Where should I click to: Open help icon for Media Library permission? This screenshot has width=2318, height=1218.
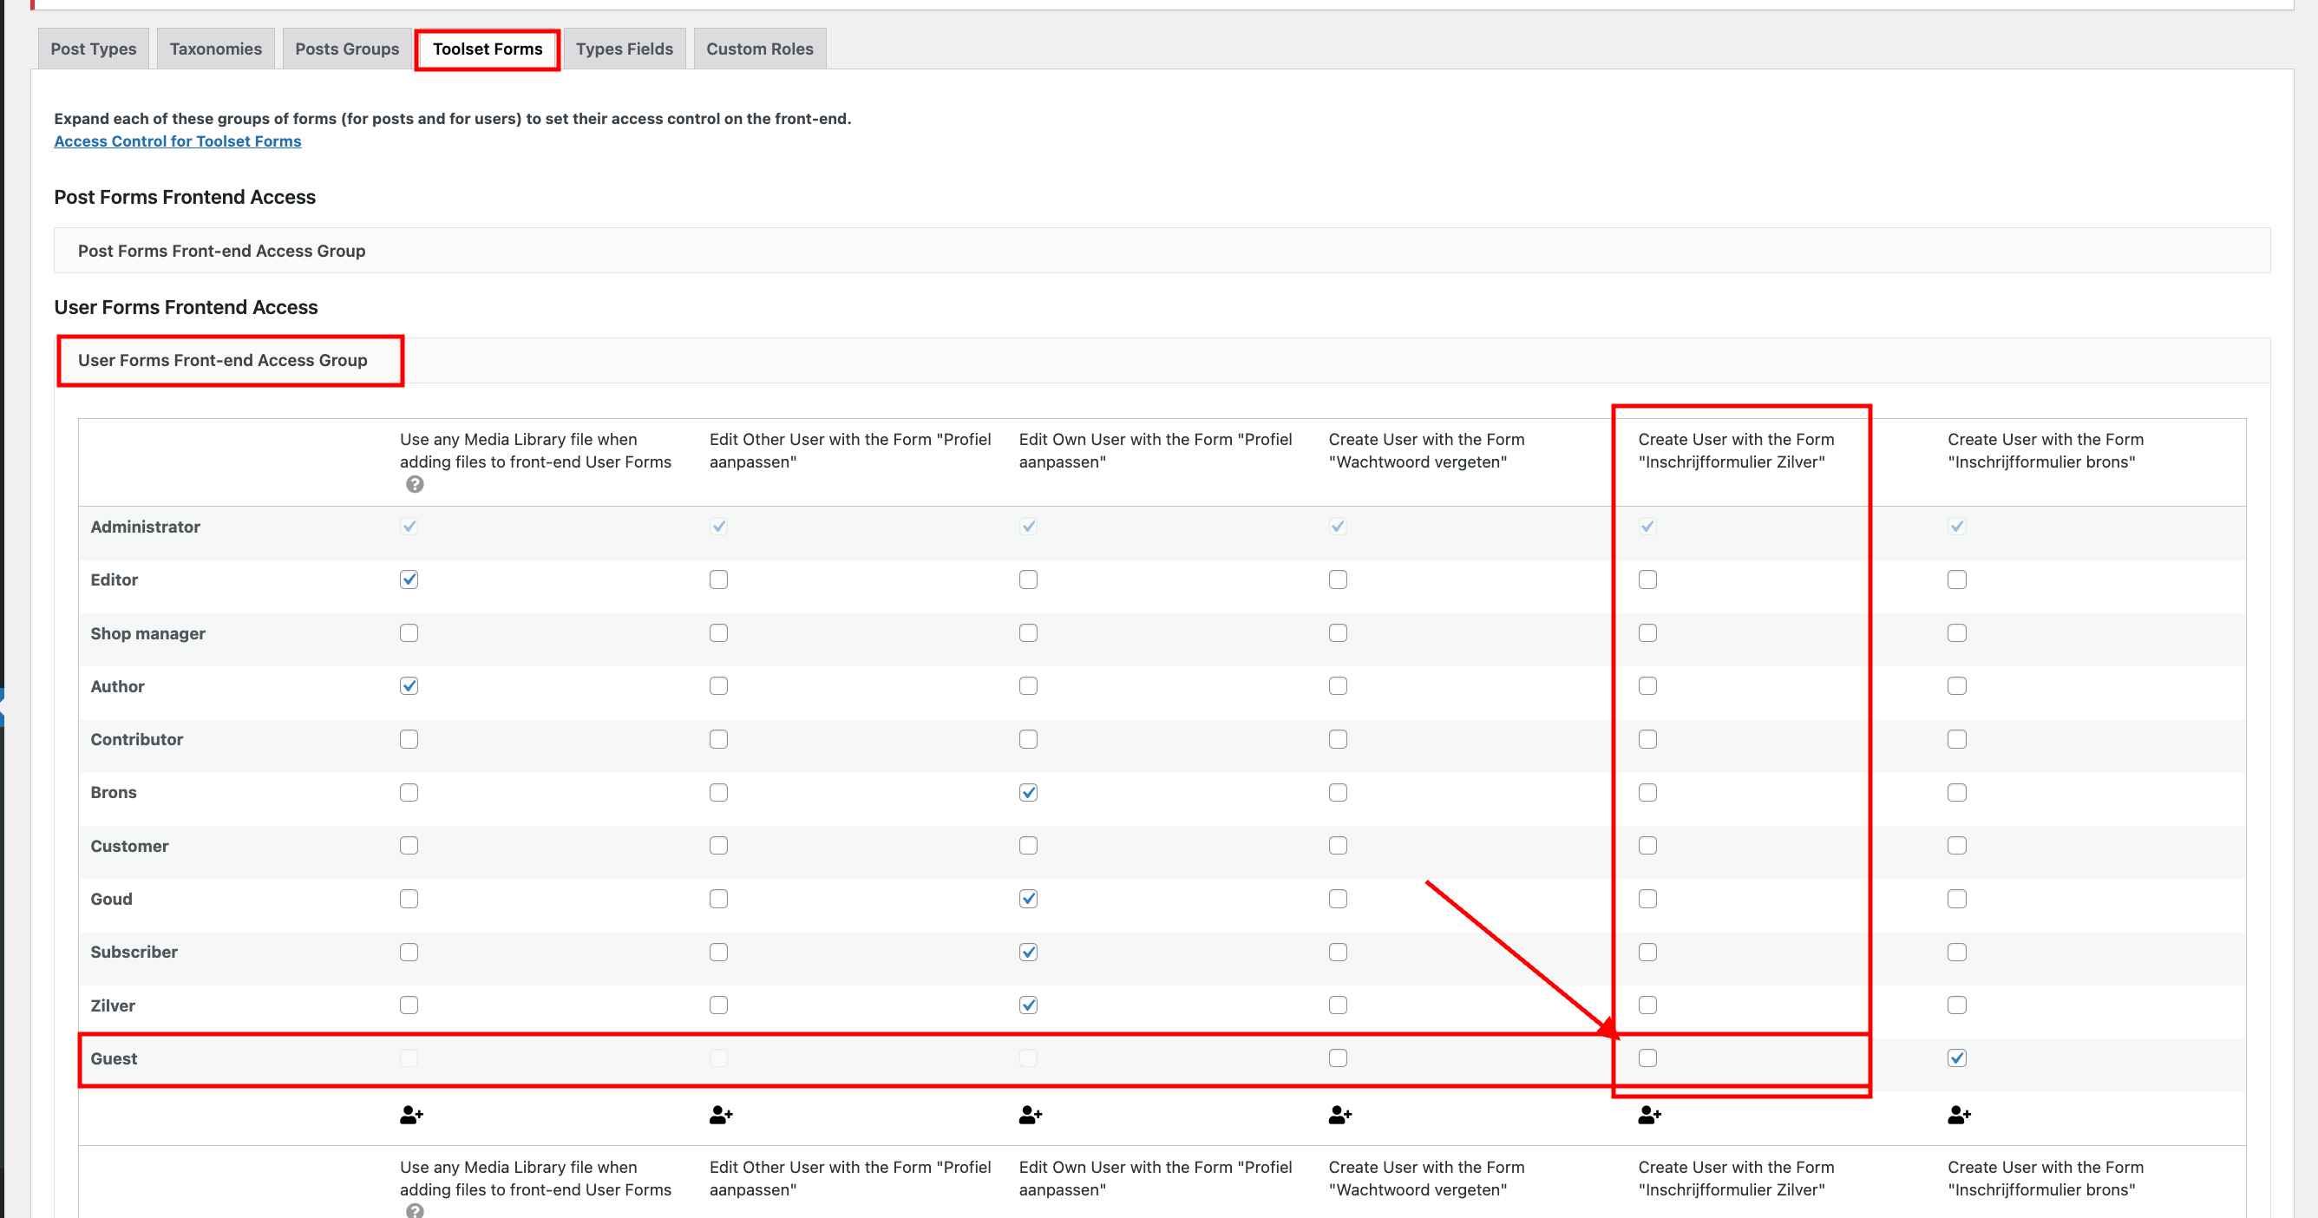tap(415, 484)
